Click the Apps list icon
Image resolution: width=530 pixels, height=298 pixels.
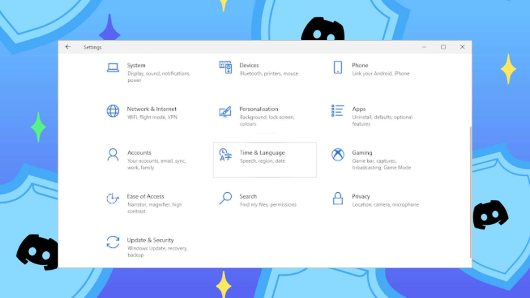coord(337,111)
